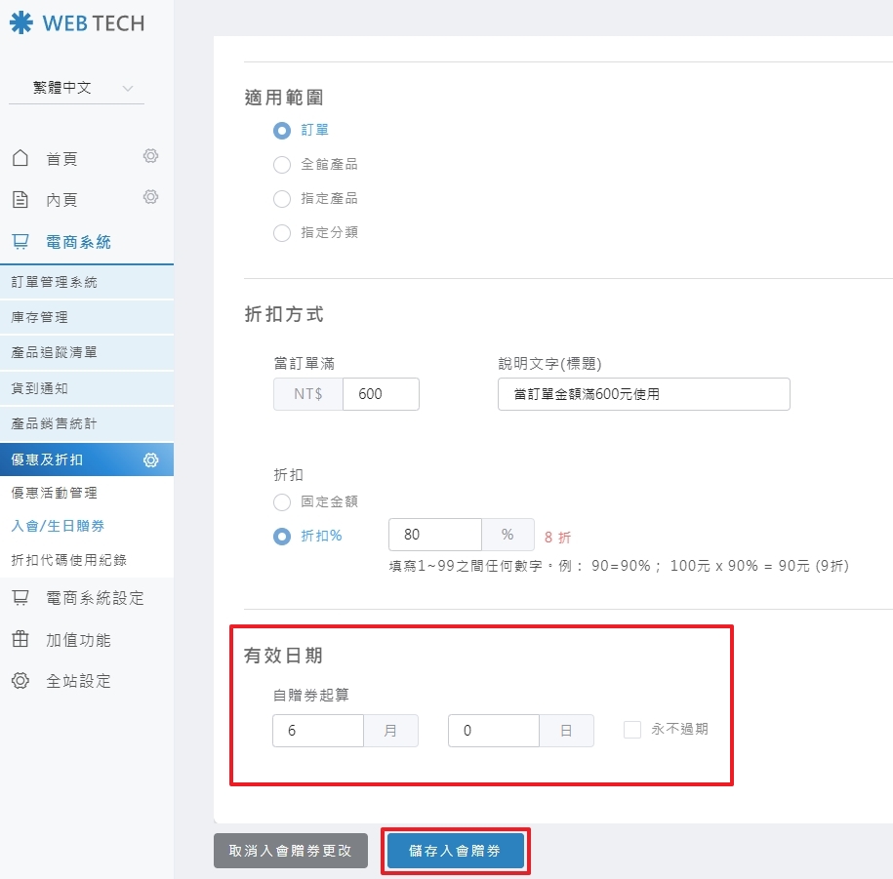
Task: Click the gear icon on 優惠及折扣
Action: [150, 459]
